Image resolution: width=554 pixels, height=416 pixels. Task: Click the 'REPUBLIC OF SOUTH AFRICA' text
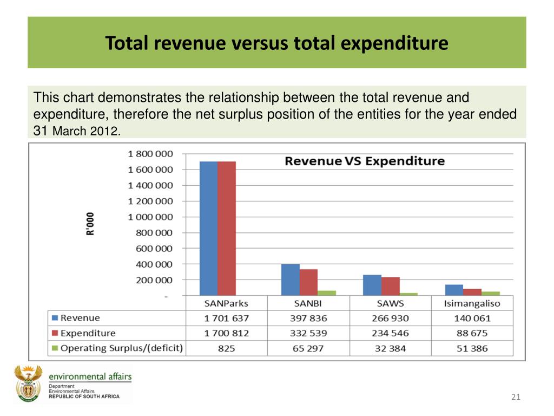(x=84, y=396)
